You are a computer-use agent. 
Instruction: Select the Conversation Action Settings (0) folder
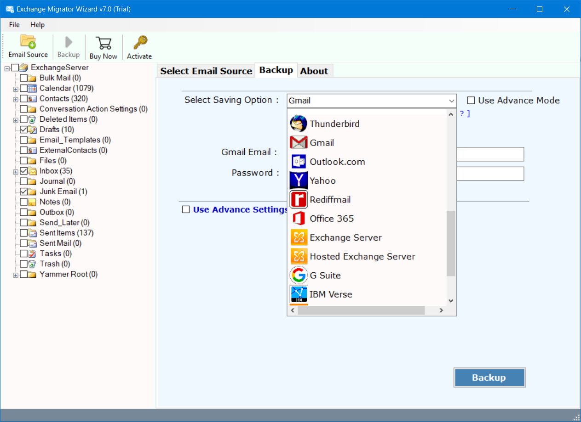93,109
